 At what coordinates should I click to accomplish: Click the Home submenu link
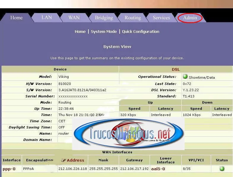click(80, 31)
